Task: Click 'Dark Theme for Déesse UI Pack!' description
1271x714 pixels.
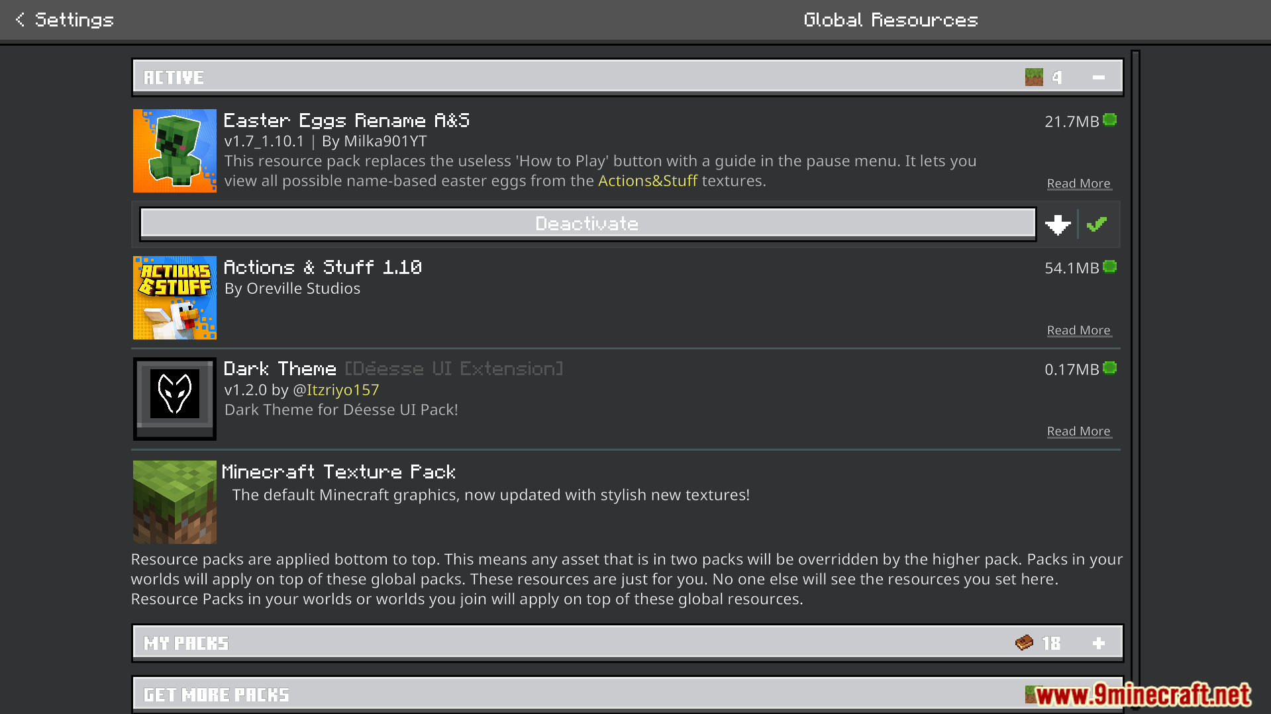Action: pyautogui.click(x=341, y=410)
